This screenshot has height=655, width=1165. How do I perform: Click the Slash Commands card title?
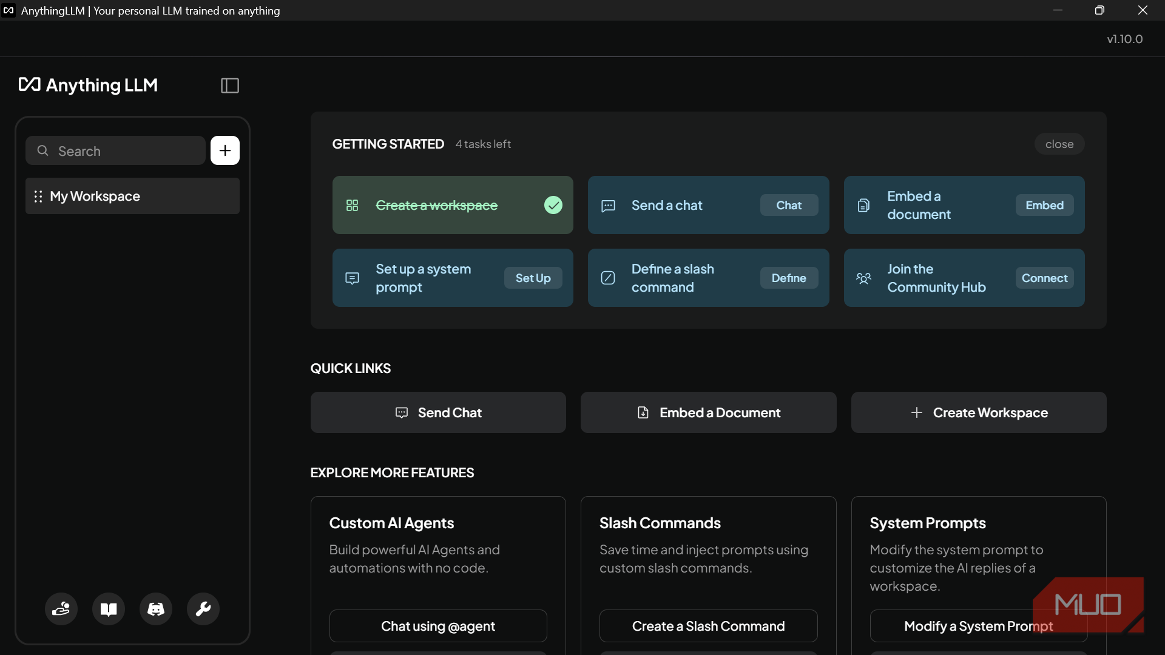pos(660,523)
